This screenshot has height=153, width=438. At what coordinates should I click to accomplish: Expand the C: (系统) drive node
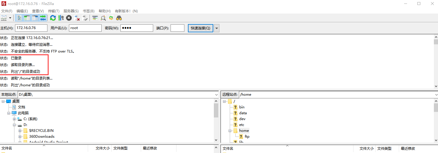[14, 119]
